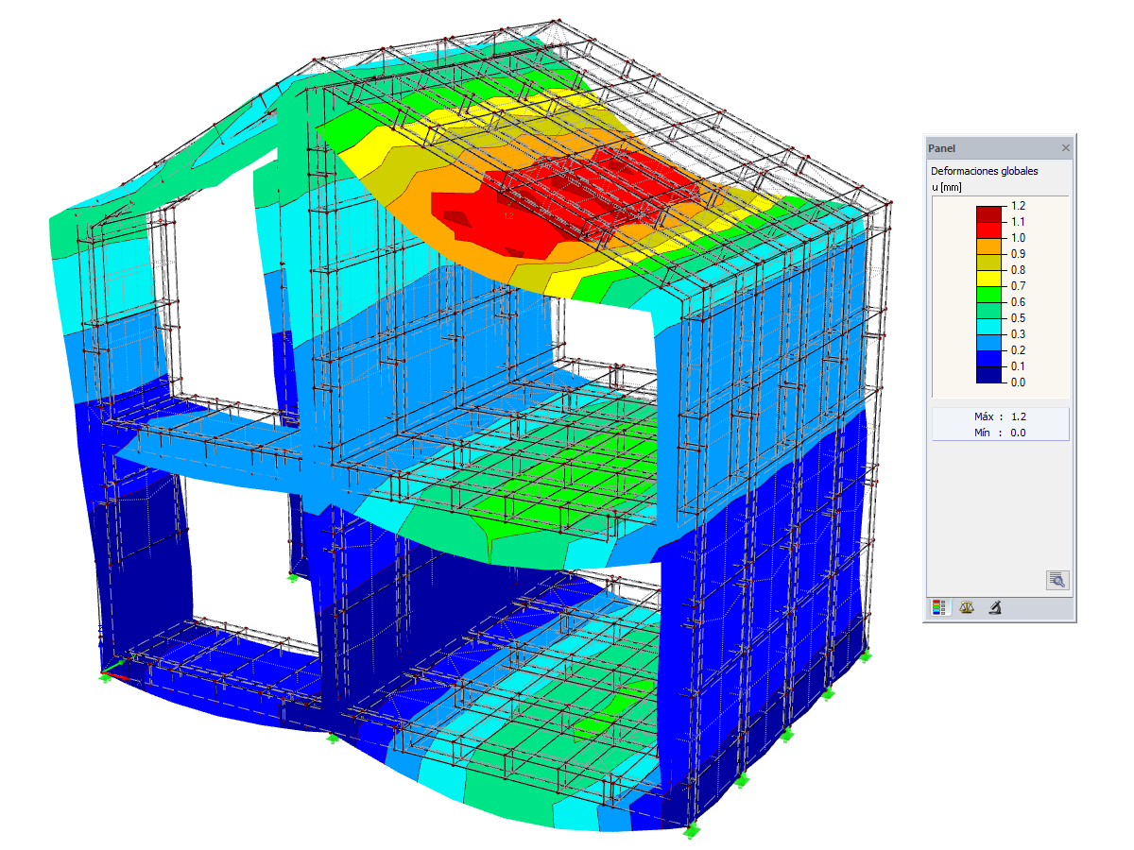Image resolution: width=1134 pixels, height=850 pixels.
Task: Open the filter microscope tab in Panel
Action: (995, 607)
